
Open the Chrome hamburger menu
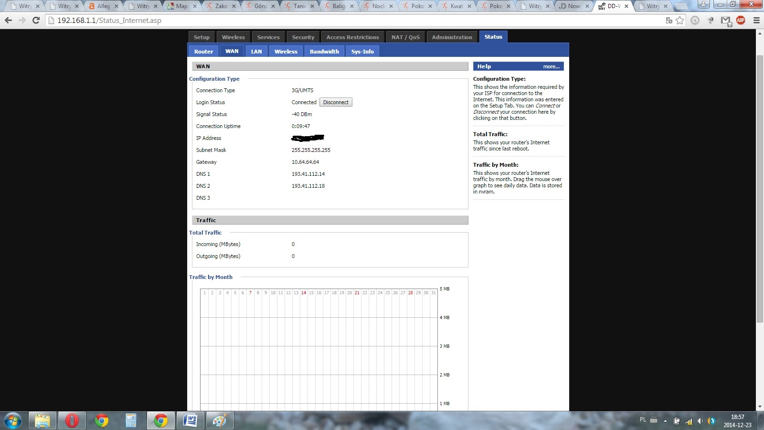[756, 20]
